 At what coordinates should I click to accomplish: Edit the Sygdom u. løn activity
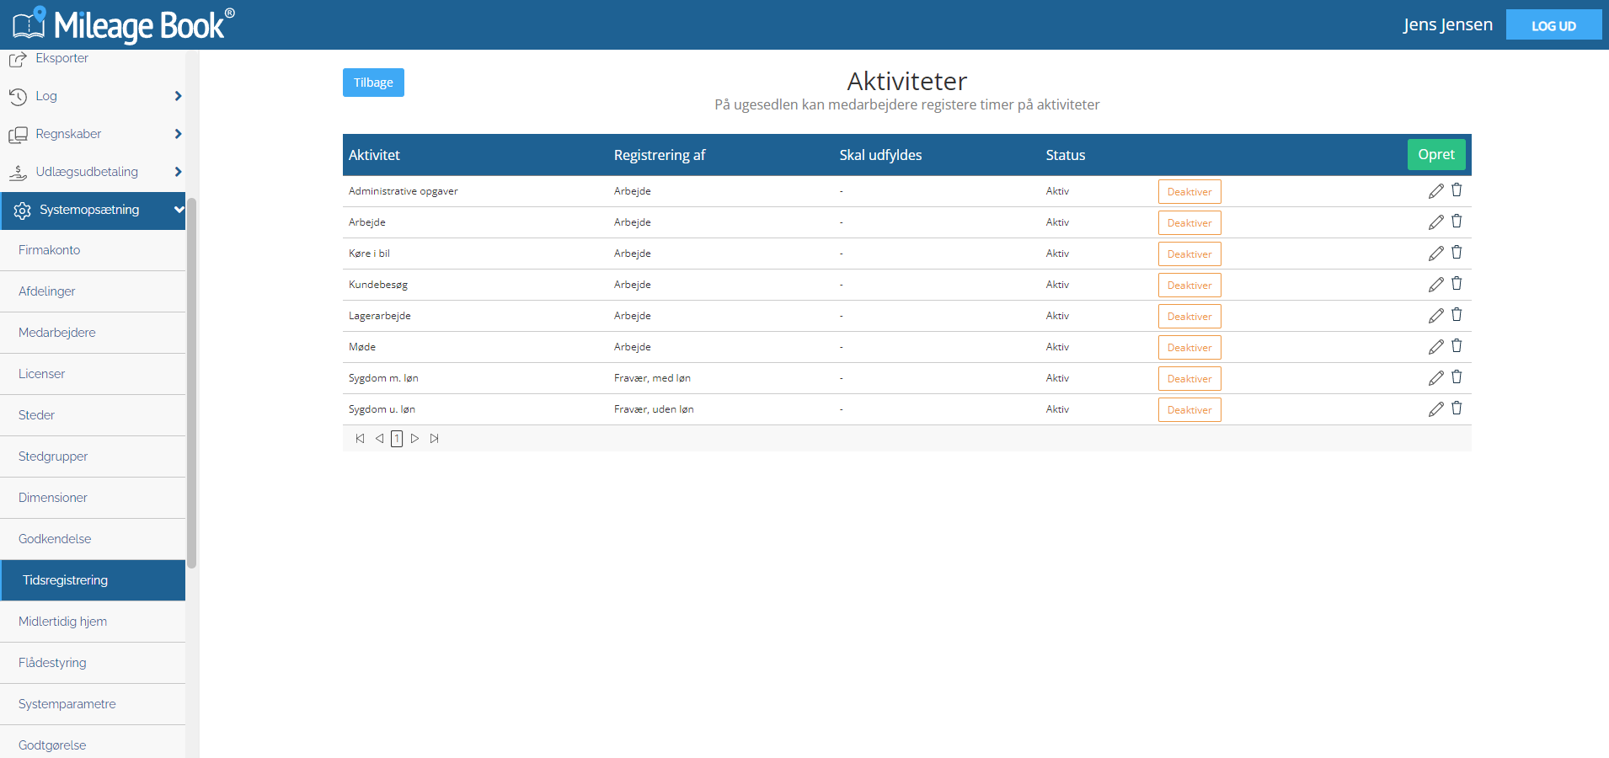click(1436, 409)
